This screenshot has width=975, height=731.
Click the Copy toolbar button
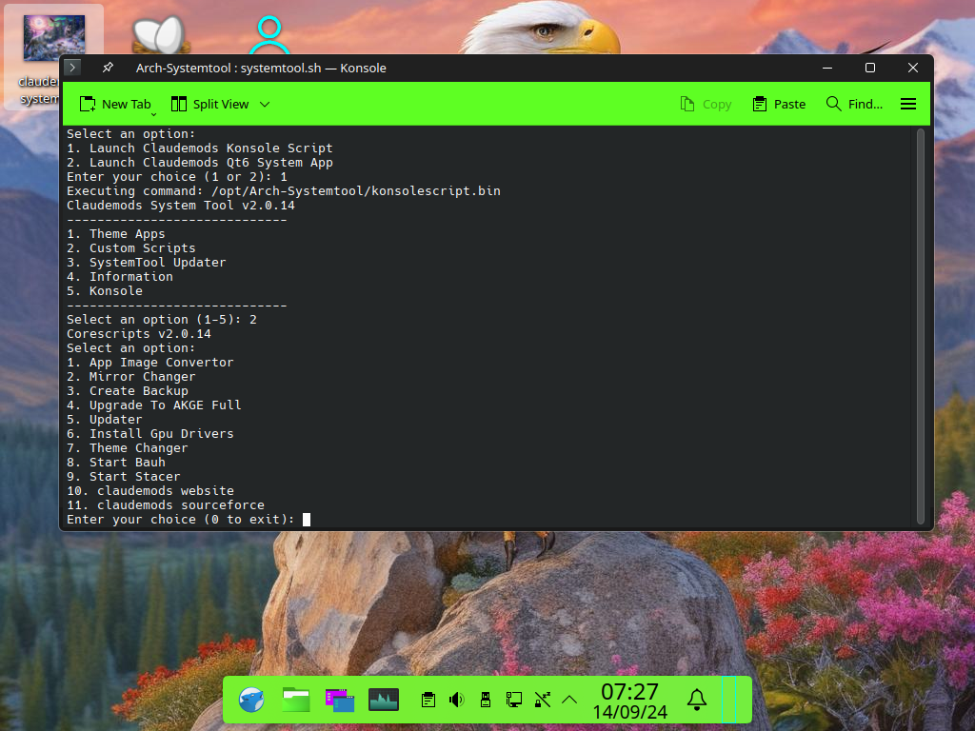pos(706,105)
